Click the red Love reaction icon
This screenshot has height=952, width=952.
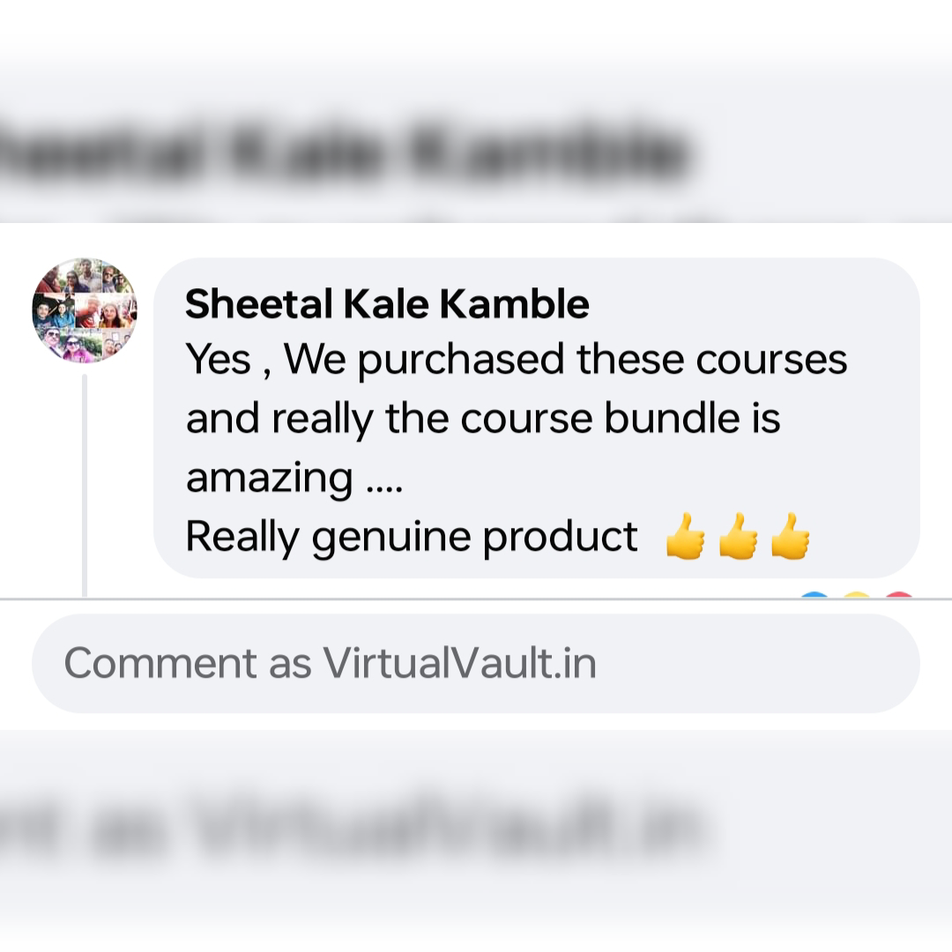[899, 594]
